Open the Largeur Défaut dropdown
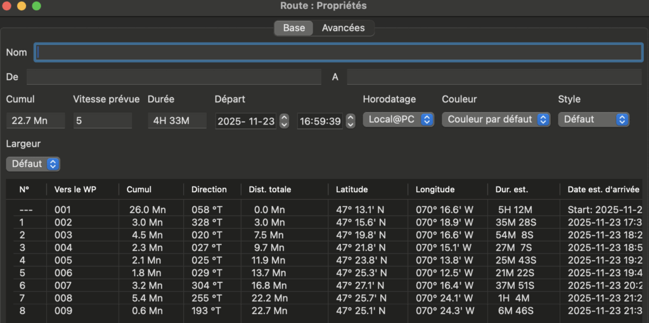649x323 pixels. pos(33,164)
